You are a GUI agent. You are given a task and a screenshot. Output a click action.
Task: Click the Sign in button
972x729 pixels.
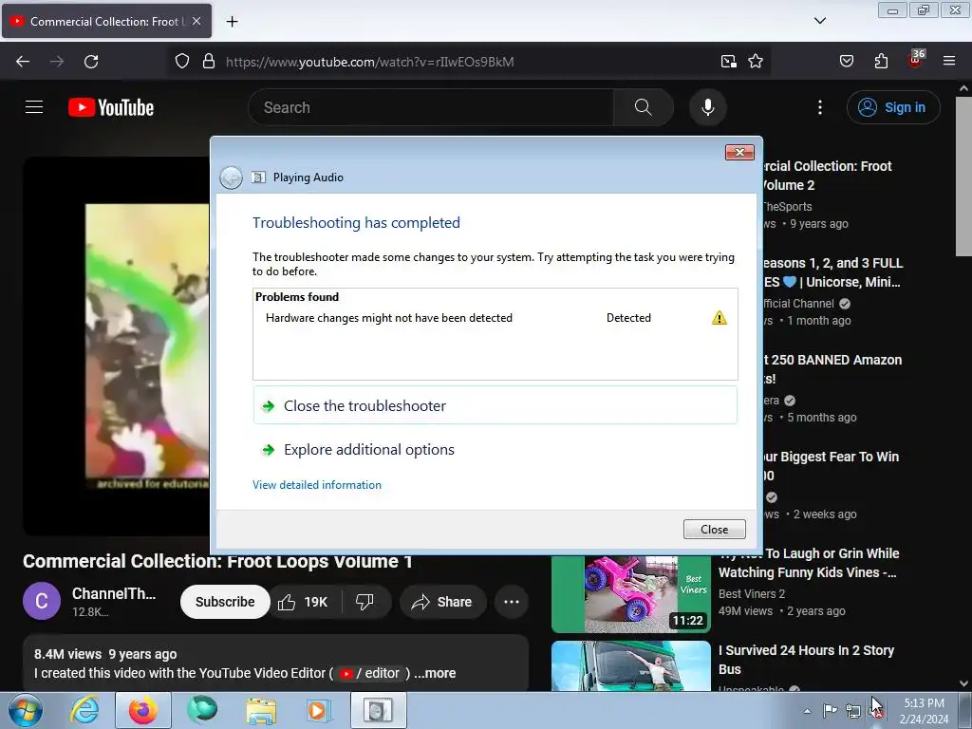[892, 107]
